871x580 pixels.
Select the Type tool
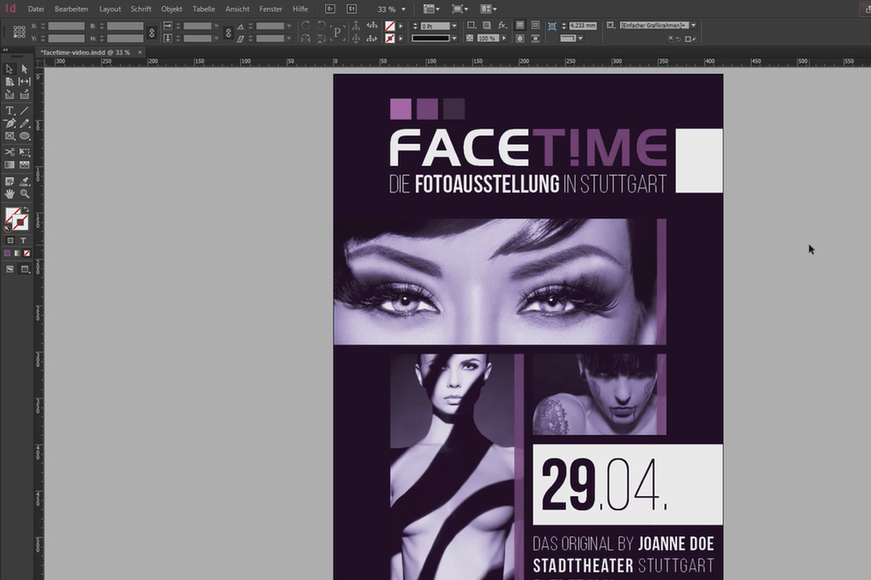[10, 110]
